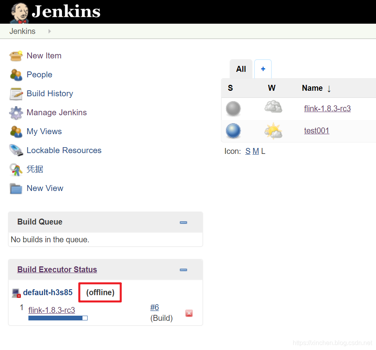Click the Manage Jenkins gear icon

point(16,112)
